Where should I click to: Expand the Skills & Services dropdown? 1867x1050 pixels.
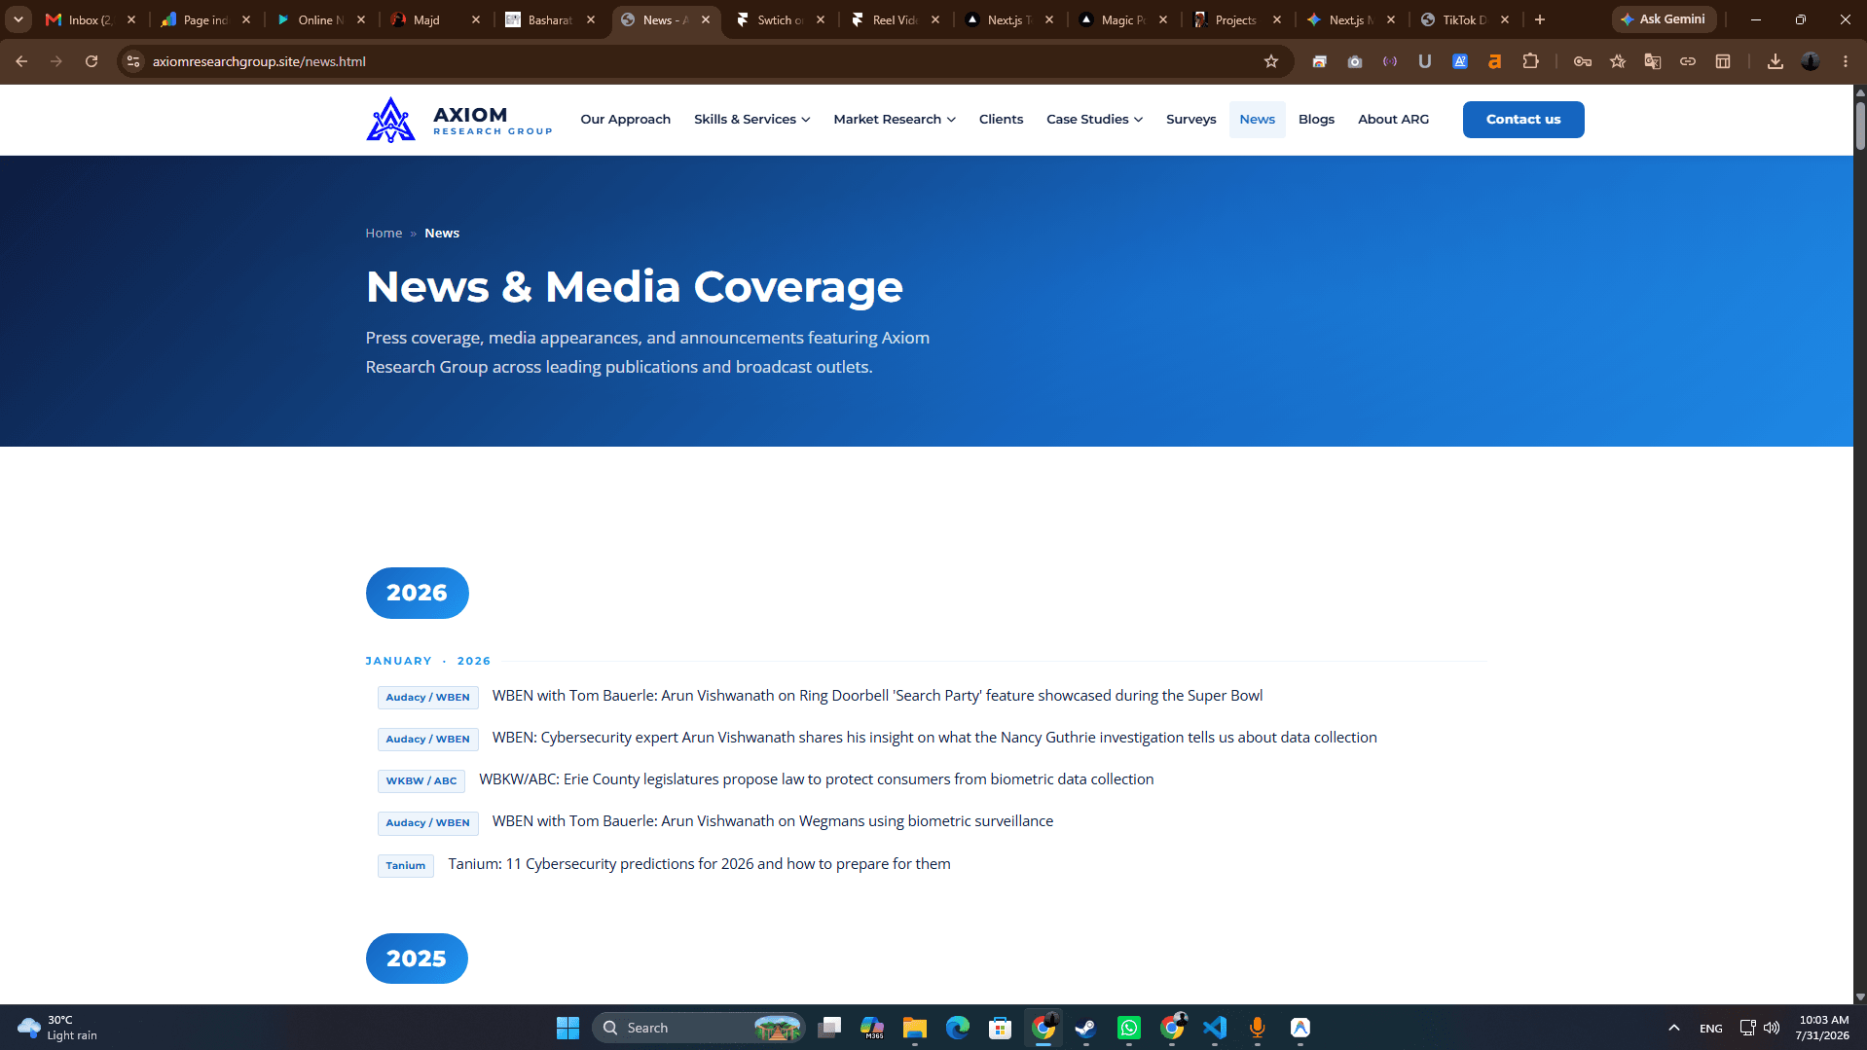pos(751,120)
